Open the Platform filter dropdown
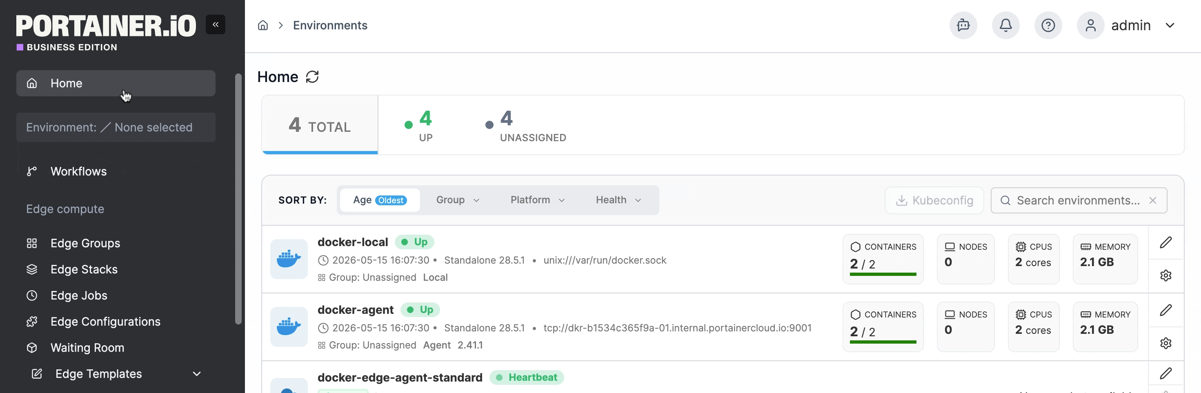The height and width of the screenshot is (393, 1201). (538, 200)
